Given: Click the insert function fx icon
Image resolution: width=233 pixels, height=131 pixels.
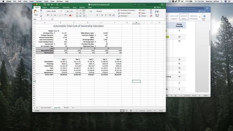Looking at the screenshot, I should 52,19.
